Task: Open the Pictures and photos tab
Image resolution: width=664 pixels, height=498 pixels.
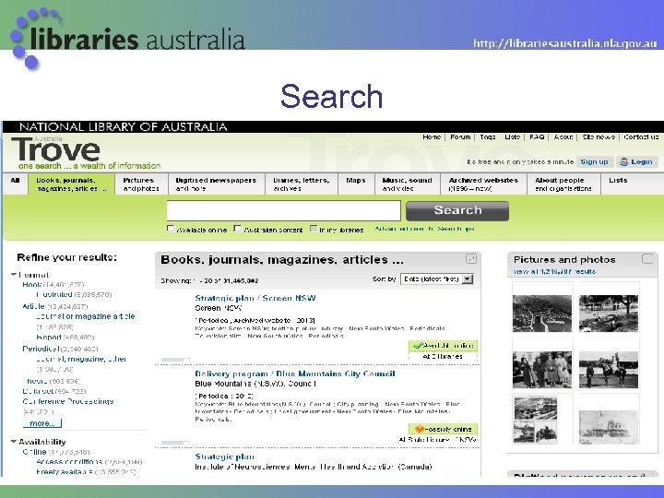Action: coord(141,184)
